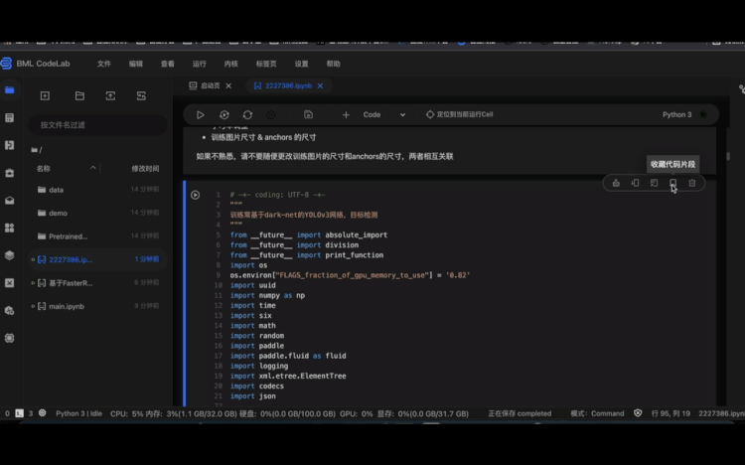Click the terminal count icon in status bar
Viewport: 745px width, 465px height.
click(20, 412)
